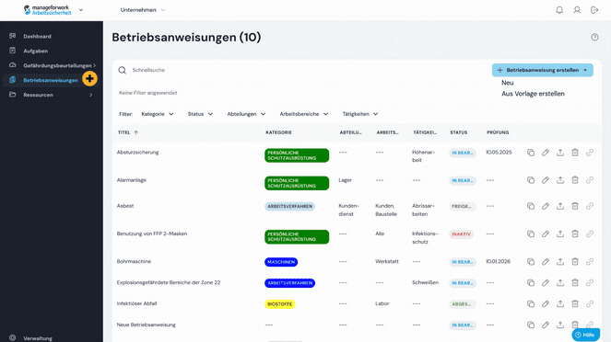This screenshot has width=611, height=342.
Task: Open the Hilfe chat button
Action: tap(585, 335)
